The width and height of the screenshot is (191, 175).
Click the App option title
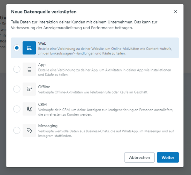point(42,65)
